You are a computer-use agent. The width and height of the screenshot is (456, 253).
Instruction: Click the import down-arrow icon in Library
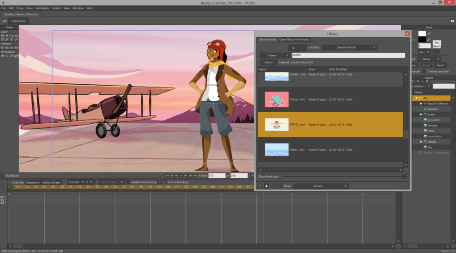(266, 186)
